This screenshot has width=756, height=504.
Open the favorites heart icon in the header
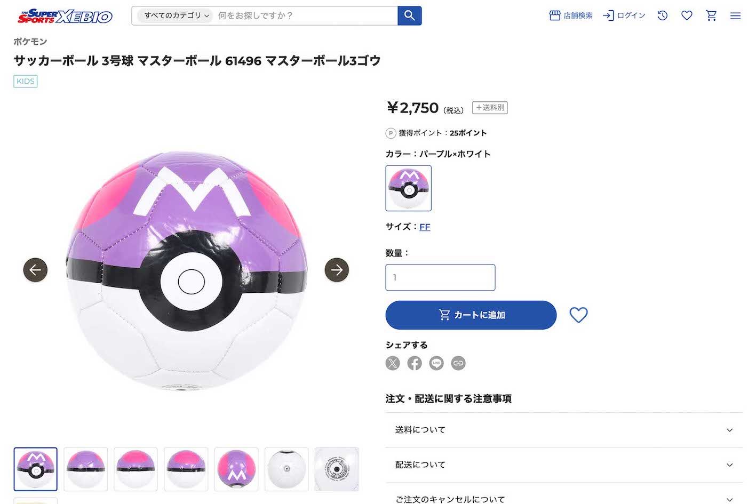click(687, 16)
